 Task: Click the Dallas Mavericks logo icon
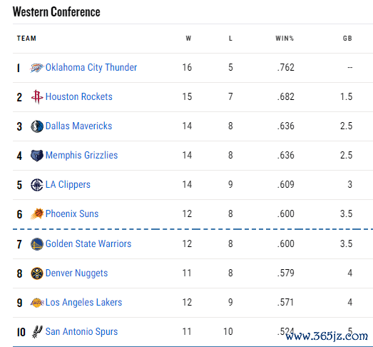coord(37,126)
